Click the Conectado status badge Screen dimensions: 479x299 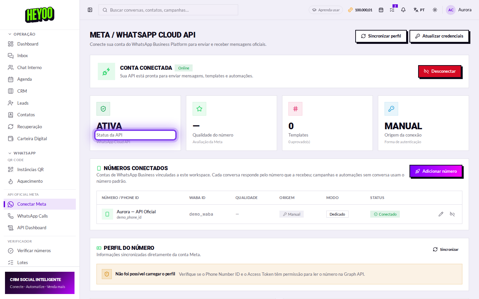[x=385, y=214]
